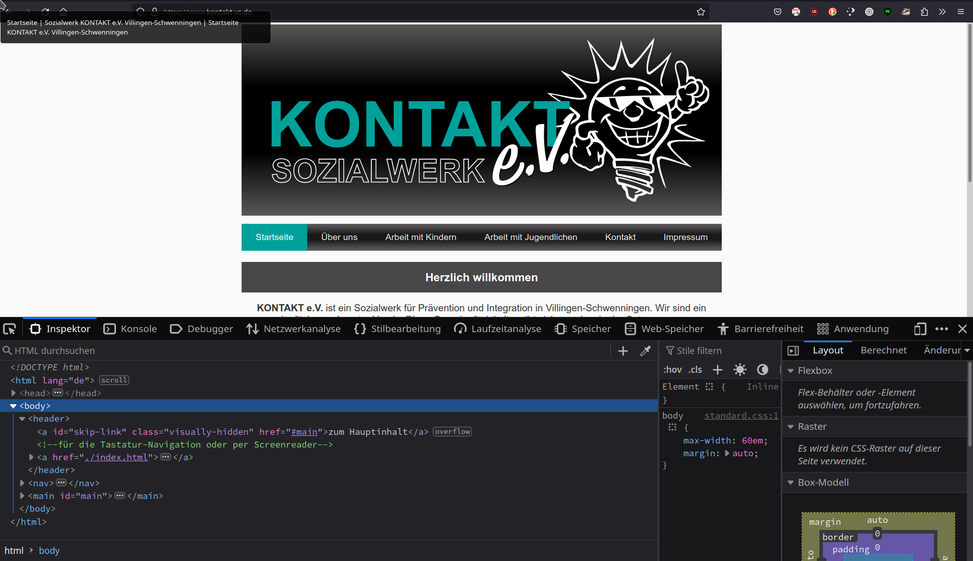The image size is (973, 561).
Task: Add new style rule plus icon
Action: pyautogui.click(x=717, y=370)
